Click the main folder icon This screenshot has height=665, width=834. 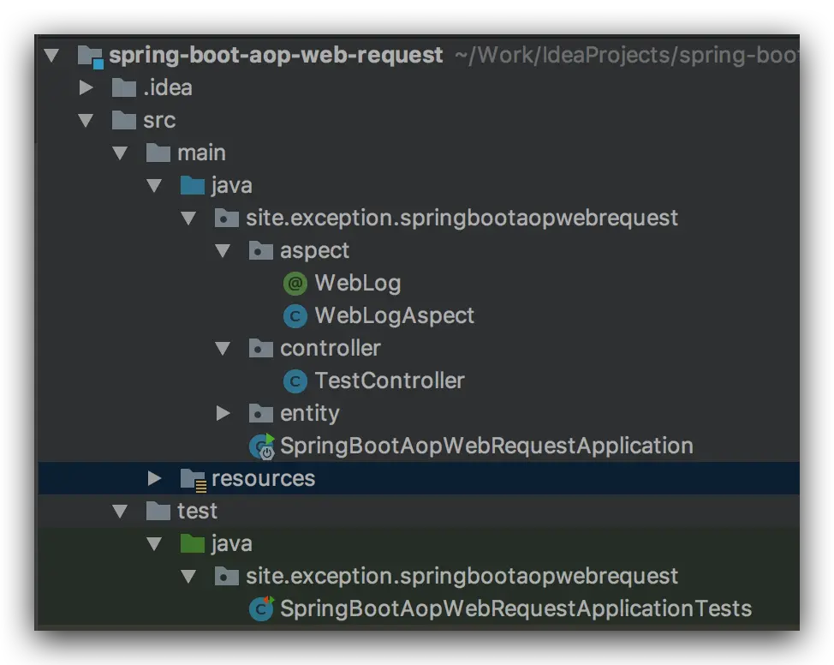coord(158,153)
